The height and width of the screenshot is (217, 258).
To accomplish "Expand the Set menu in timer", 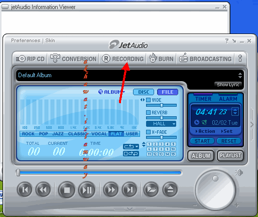I will click(x=227, y=131).
